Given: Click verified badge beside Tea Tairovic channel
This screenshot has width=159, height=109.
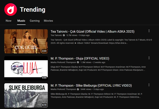Looking at the screenshot, I should tap(64, 35).
